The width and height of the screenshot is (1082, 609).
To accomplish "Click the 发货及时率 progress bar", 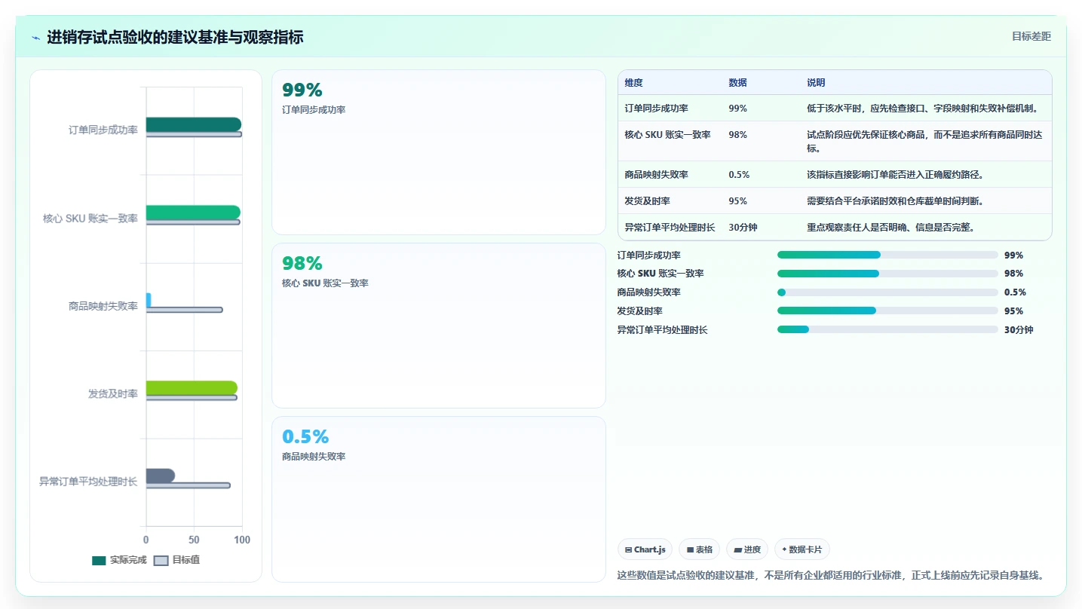I will click(887, 311).
